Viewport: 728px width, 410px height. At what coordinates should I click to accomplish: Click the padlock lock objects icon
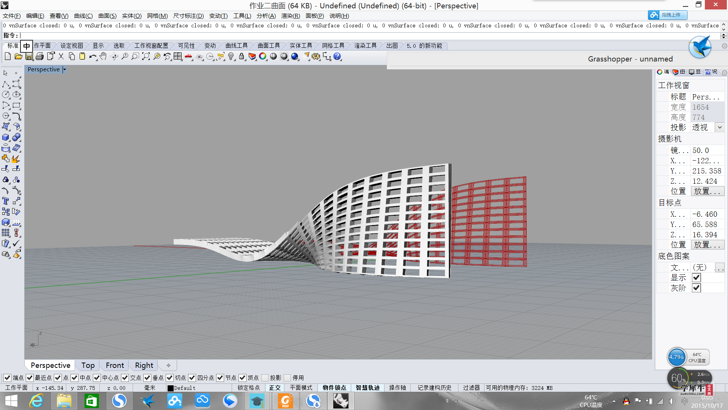[242, 57]
